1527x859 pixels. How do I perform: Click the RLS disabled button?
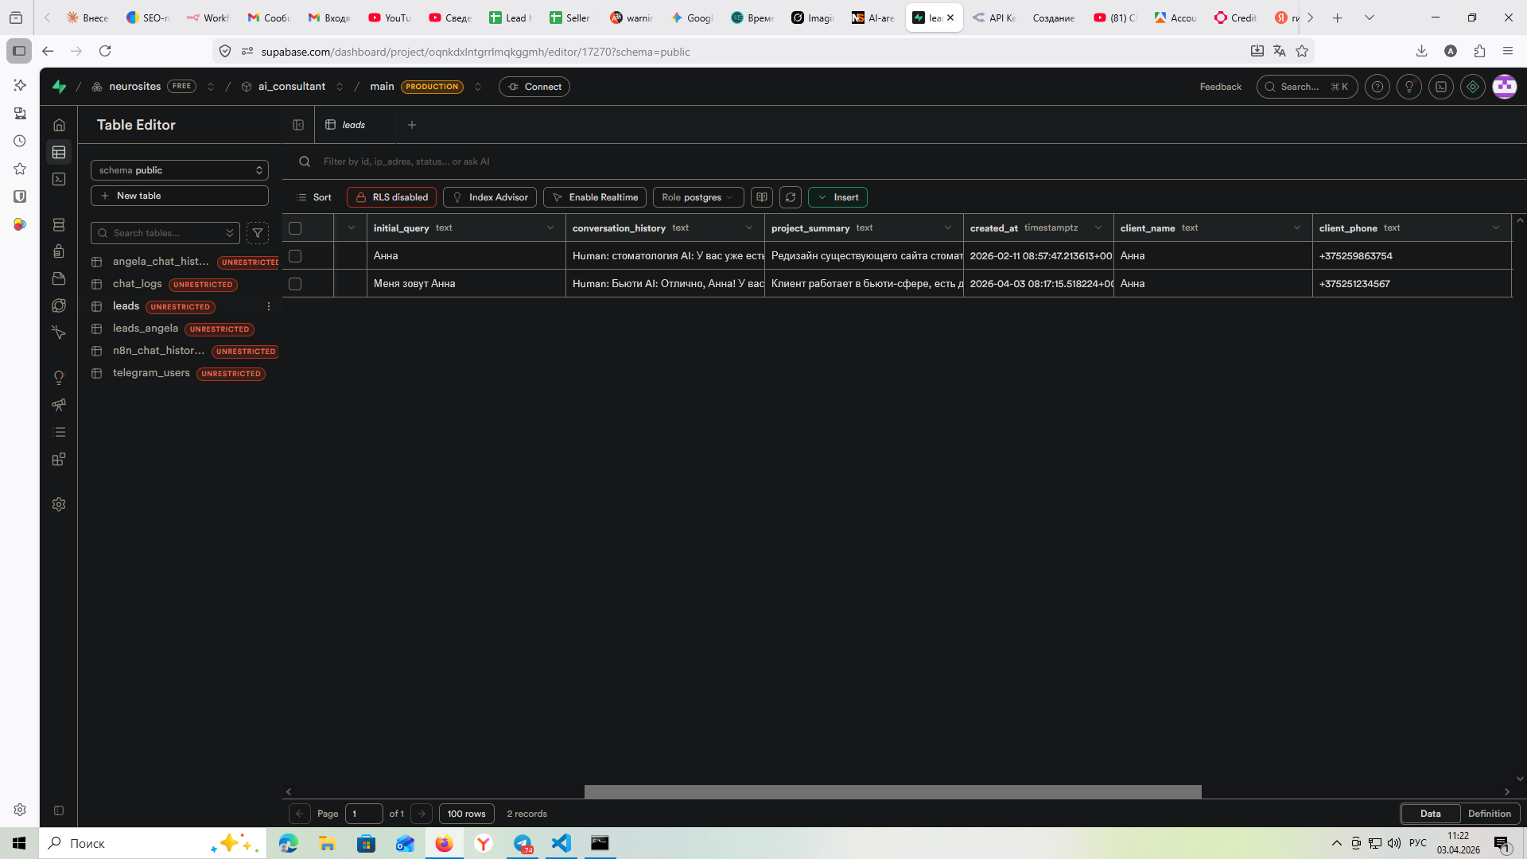pyautogui.click(x=392, y=197)
